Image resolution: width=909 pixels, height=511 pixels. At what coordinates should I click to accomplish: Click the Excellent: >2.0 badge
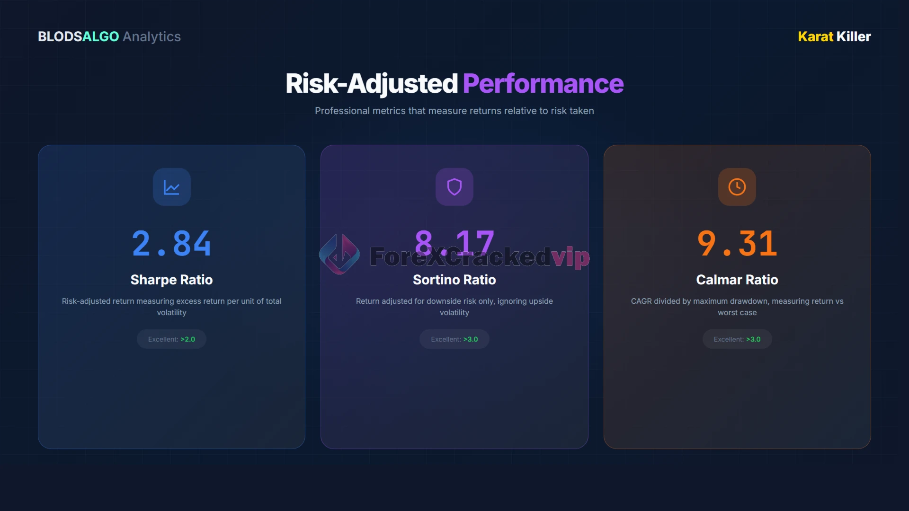(171, 339)
